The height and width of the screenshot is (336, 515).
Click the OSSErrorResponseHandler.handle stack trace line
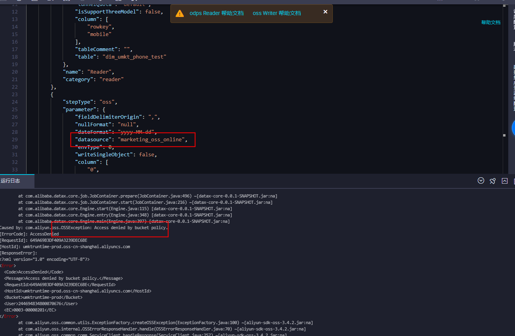(x=162, y=329)
